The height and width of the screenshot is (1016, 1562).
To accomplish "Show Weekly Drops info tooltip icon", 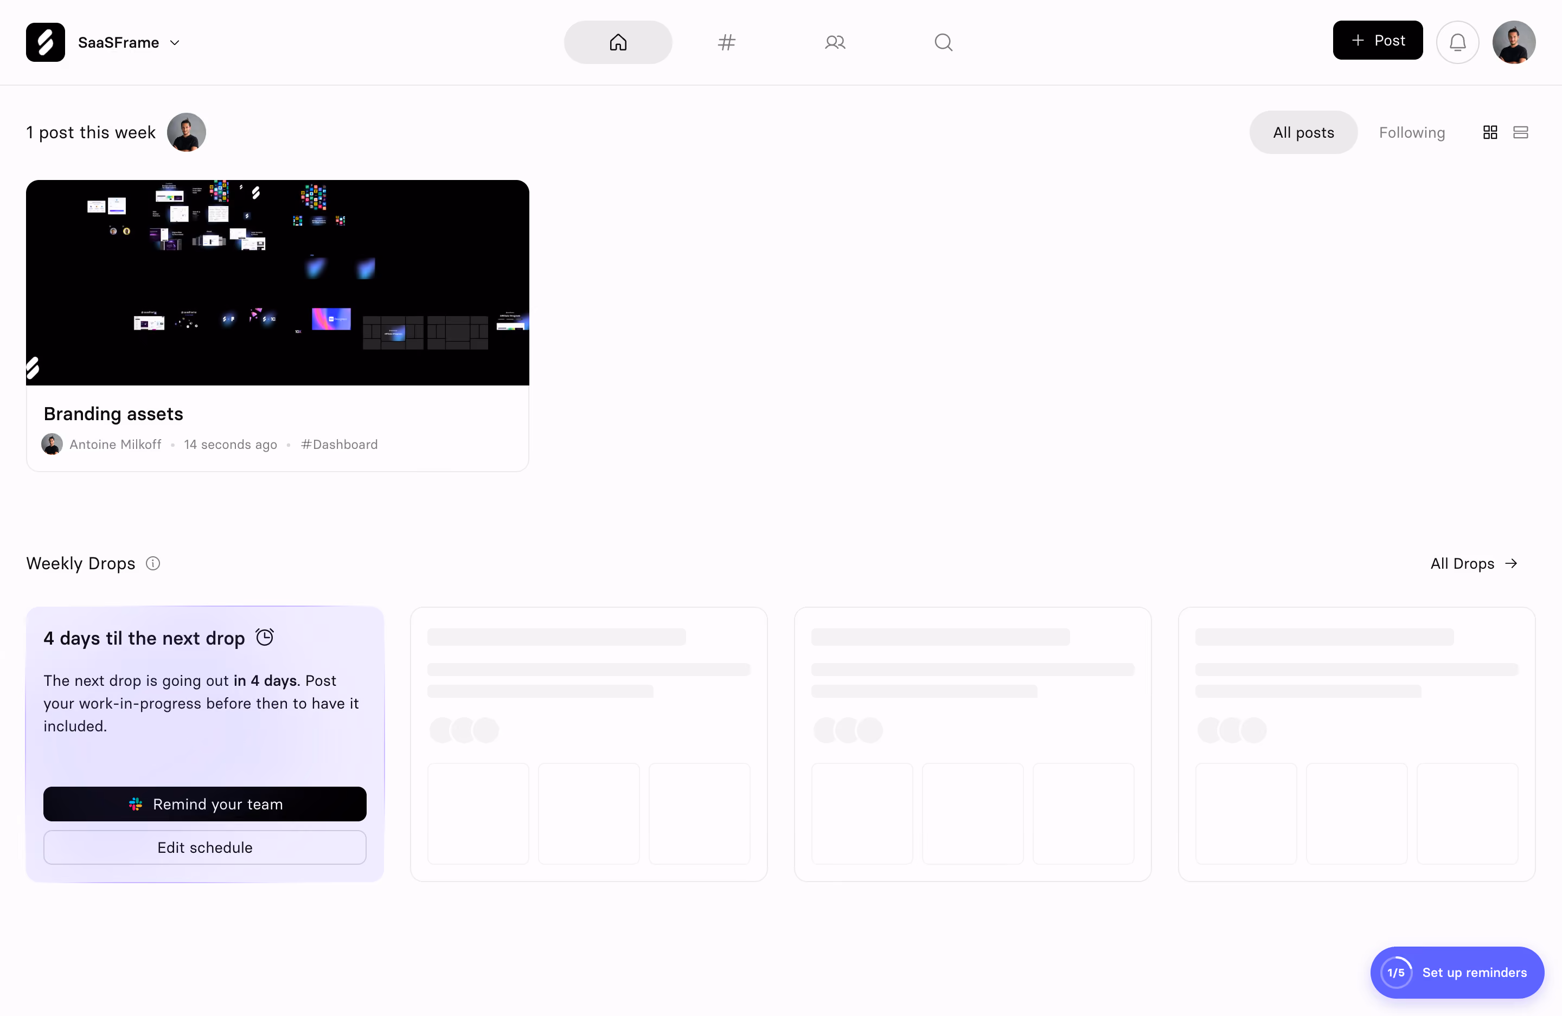I will (153, 563).
